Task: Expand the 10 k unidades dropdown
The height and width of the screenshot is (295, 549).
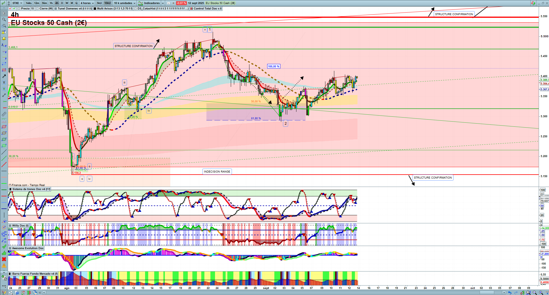Action: (x=125, y=3)
